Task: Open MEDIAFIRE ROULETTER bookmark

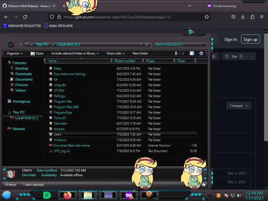Action: (x=22, y=26)
